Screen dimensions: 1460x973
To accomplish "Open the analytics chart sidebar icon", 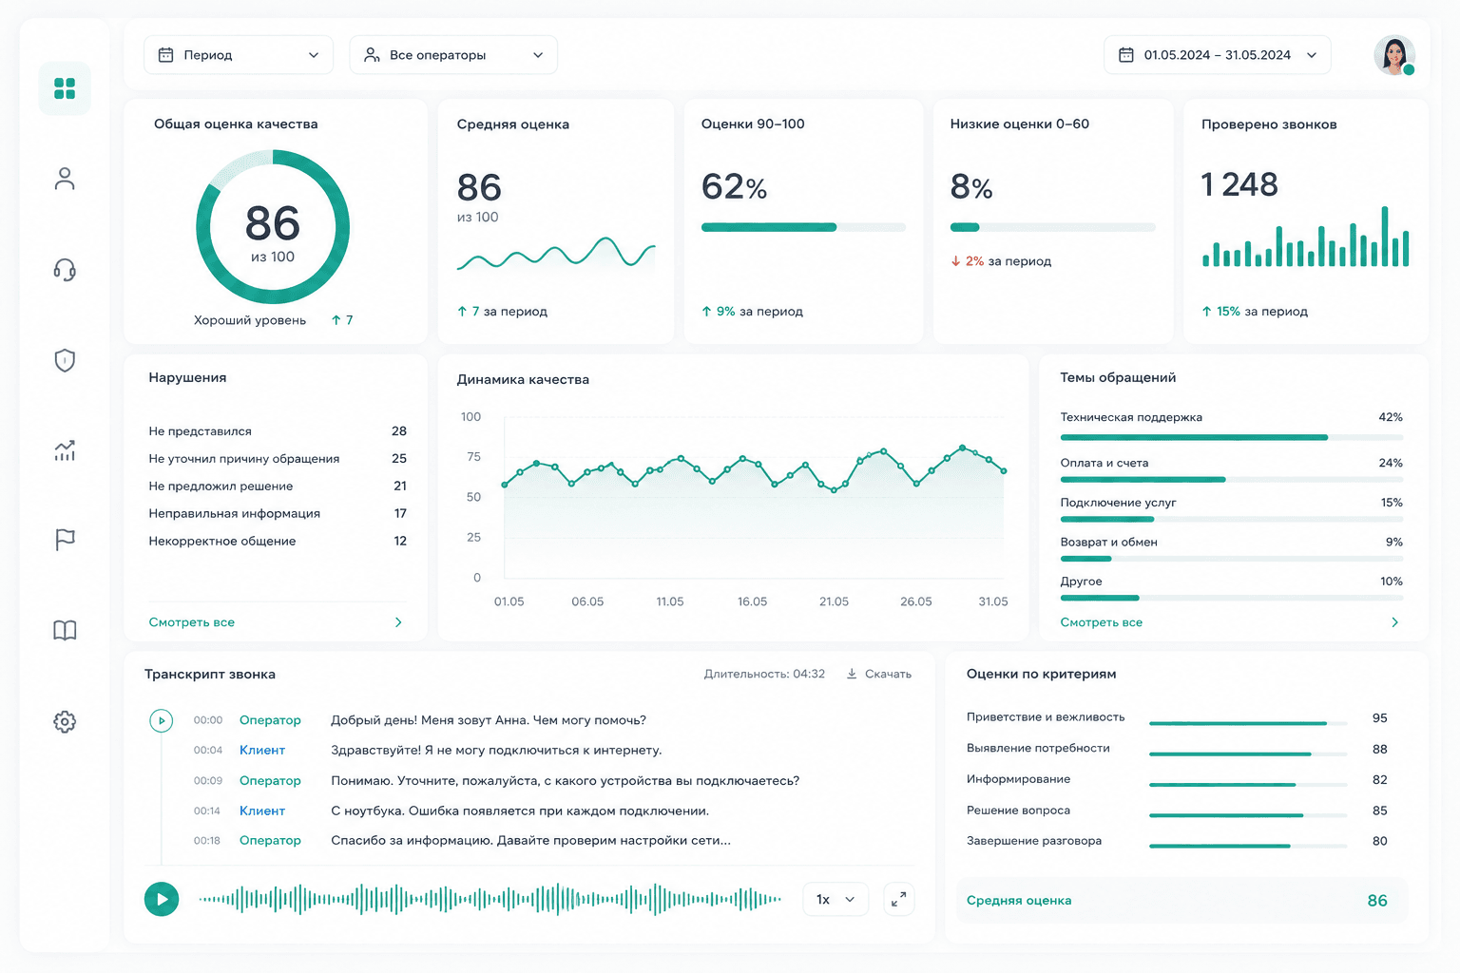I will tap(65, 450).
